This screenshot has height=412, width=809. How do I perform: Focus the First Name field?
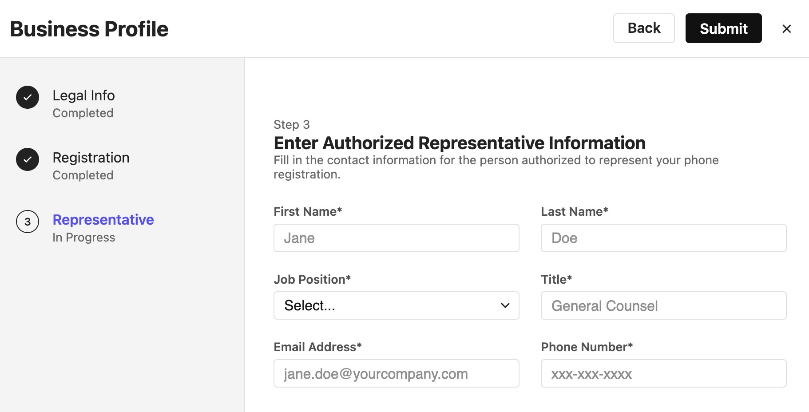(x=396, y=238)
